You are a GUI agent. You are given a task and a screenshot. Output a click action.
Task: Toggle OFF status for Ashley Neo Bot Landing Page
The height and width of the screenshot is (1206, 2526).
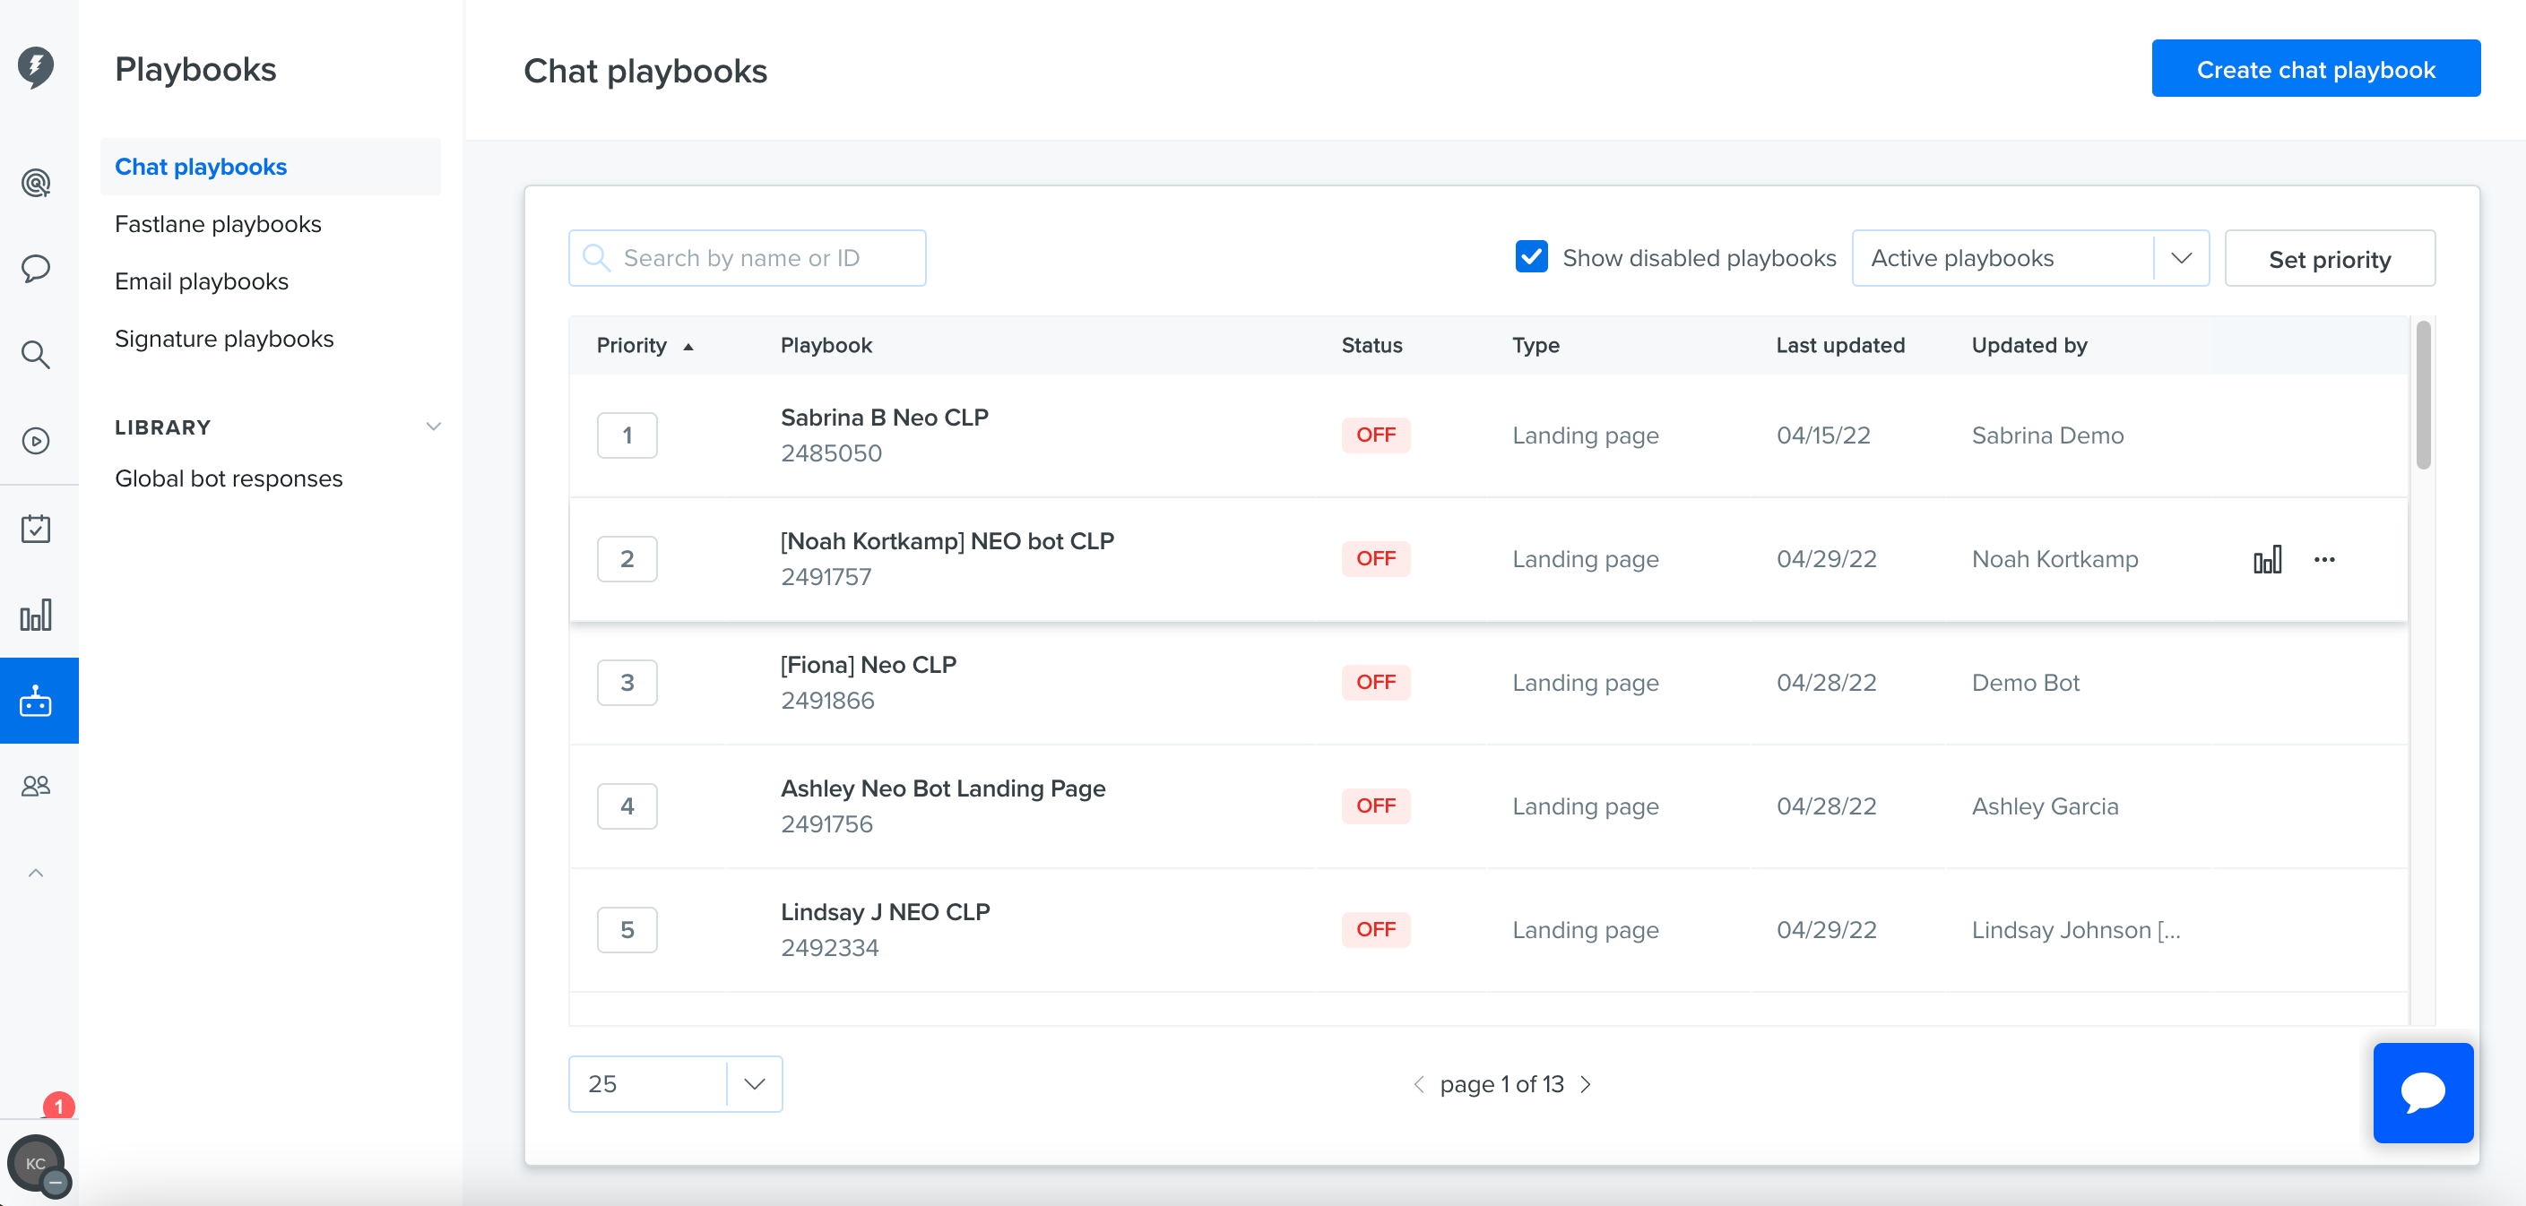click(x=1376, y=805)
